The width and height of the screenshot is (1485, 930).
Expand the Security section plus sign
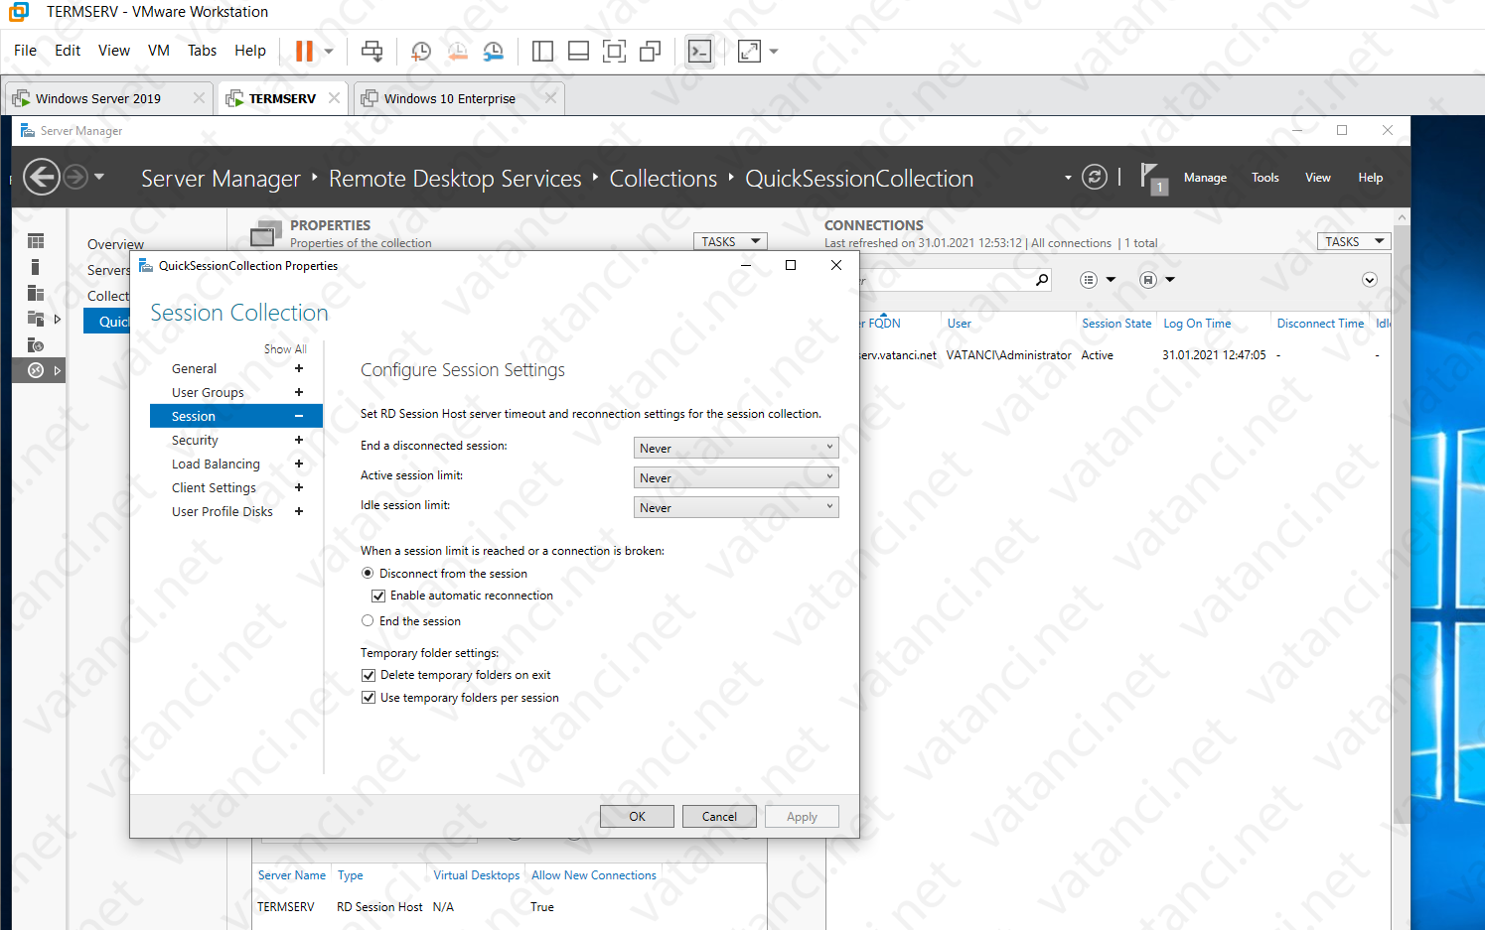pyautogui.click(x=298, y=440)
